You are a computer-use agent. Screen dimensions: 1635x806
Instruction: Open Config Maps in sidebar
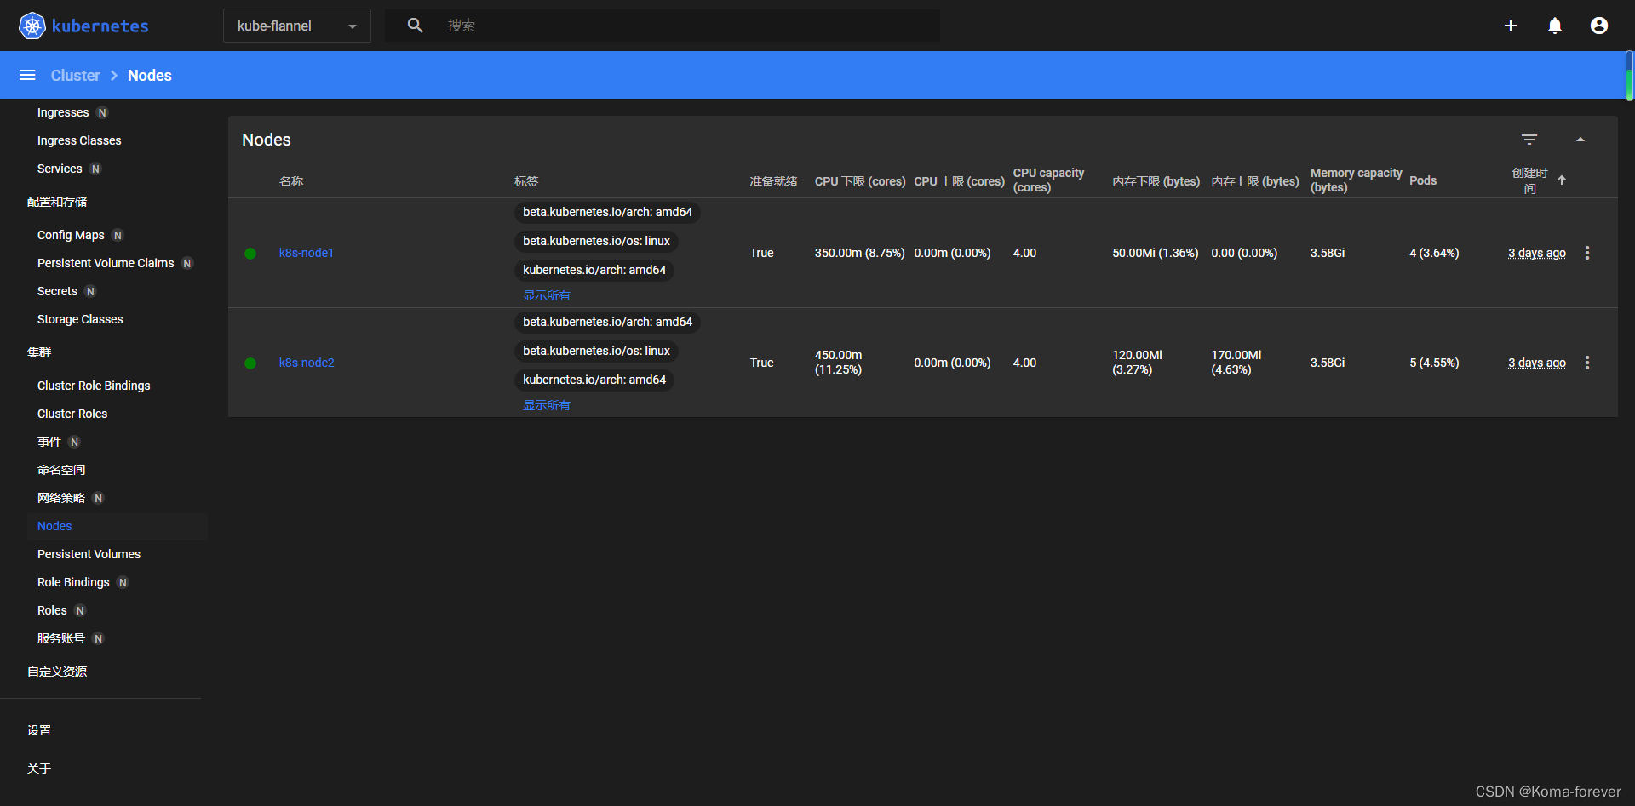[x=71, y=235]
